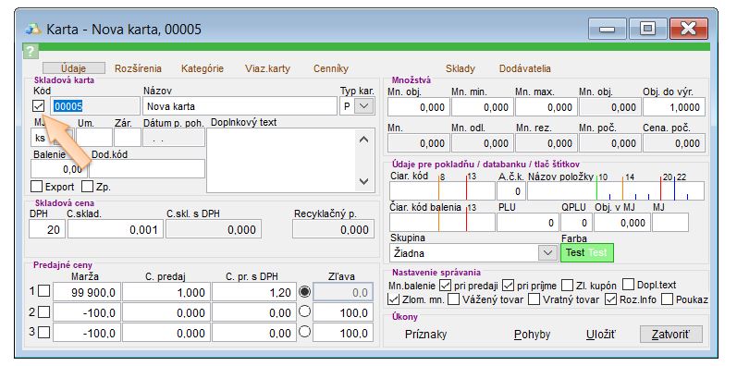
Task: Go to the Dodávatelia tab
Action: point(524,68)
